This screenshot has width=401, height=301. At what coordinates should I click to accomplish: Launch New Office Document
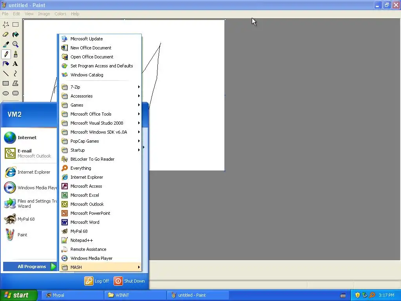101,48
